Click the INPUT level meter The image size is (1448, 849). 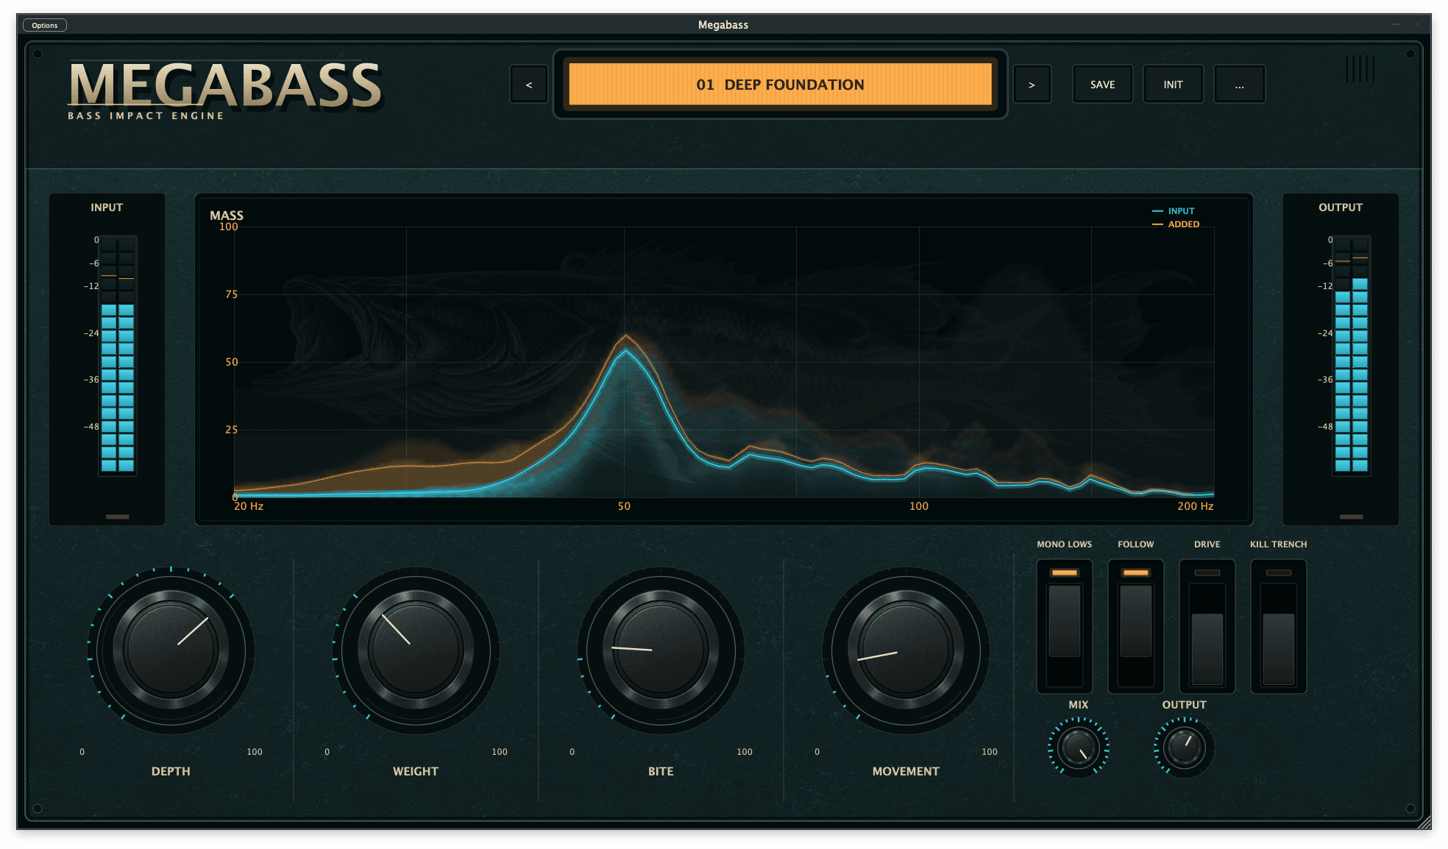point(118,355)
